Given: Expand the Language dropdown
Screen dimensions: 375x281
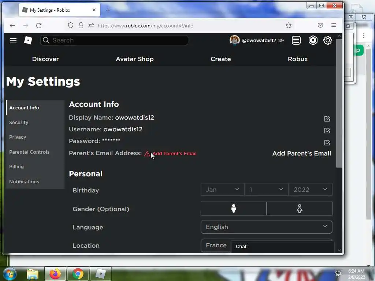Looking at the screenshot, I should click(x=267, y=227).
